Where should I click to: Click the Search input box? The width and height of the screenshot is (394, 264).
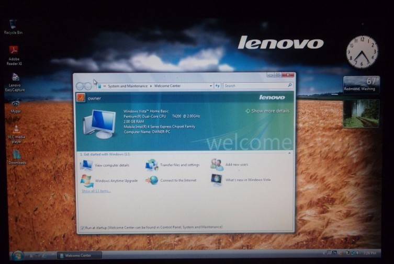(254, 86)
